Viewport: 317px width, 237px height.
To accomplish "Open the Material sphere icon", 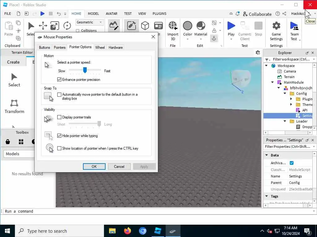I will click(201, 26).
